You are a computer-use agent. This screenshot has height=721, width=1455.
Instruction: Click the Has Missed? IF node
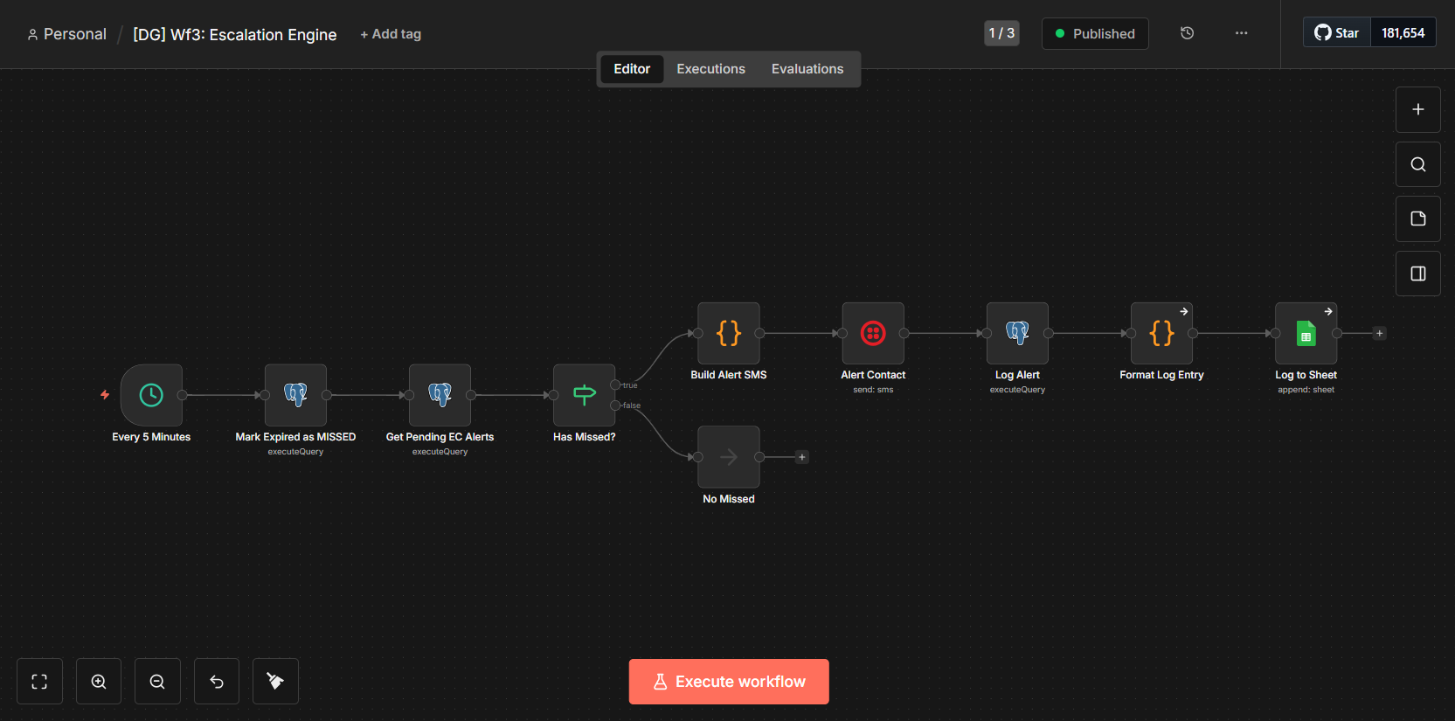(584, 395)
